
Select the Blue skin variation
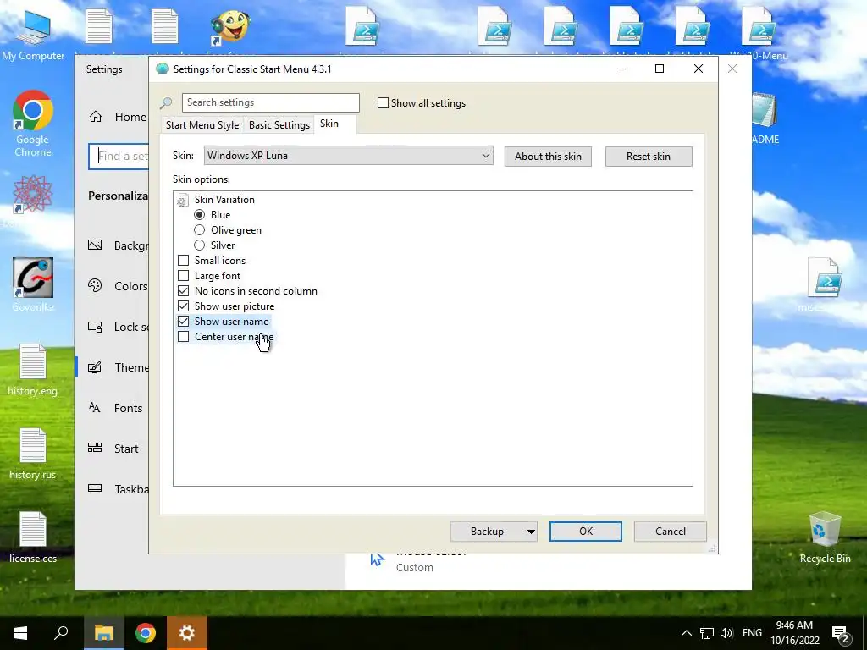[200, 214]
